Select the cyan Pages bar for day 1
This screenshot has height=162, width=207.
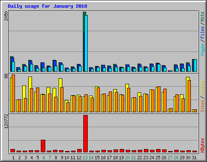(13, 66)
